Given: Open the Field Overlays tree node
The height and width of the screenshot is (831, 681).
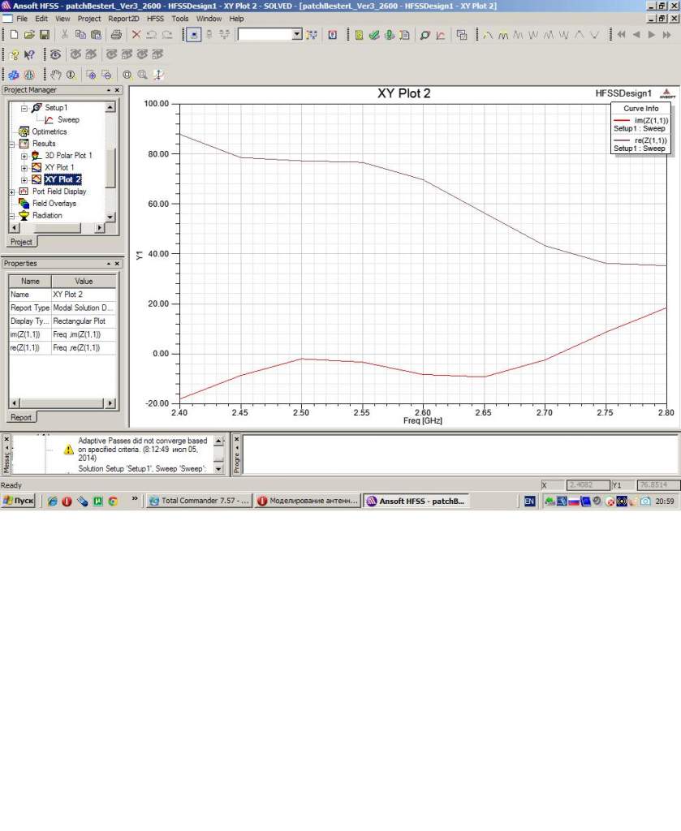Looking at the screenshot, I should 54,204.
